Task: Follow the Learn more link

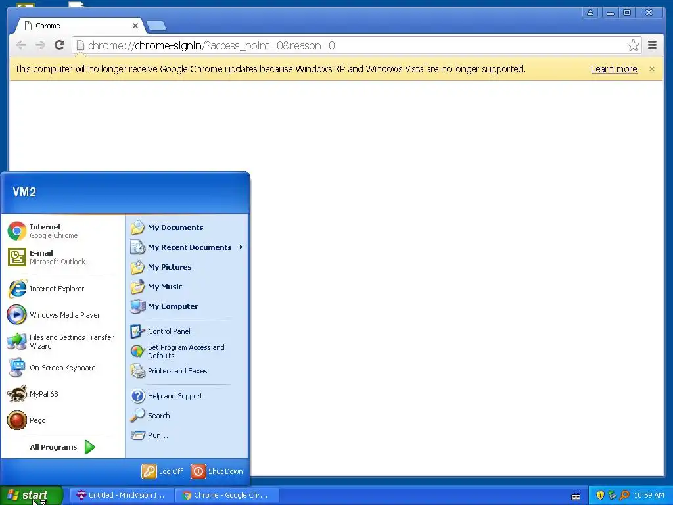Action: pyautogui.click(x=614, y=69)
